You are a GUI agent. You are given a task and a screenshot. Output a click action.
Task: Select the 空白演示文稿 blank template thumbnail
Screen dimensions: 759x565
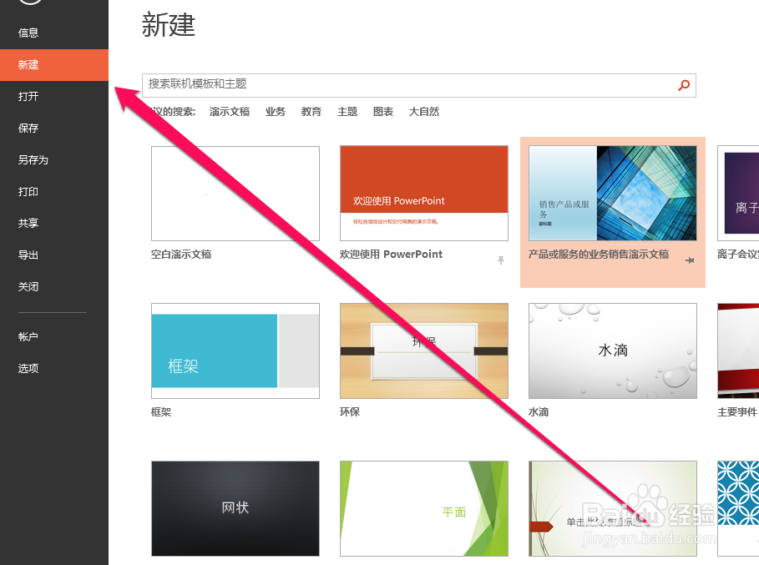tap(235, 194)
